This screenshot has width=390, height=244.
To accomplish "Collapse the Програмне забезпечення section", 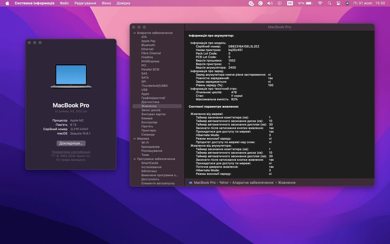I will tap(135, 159).
